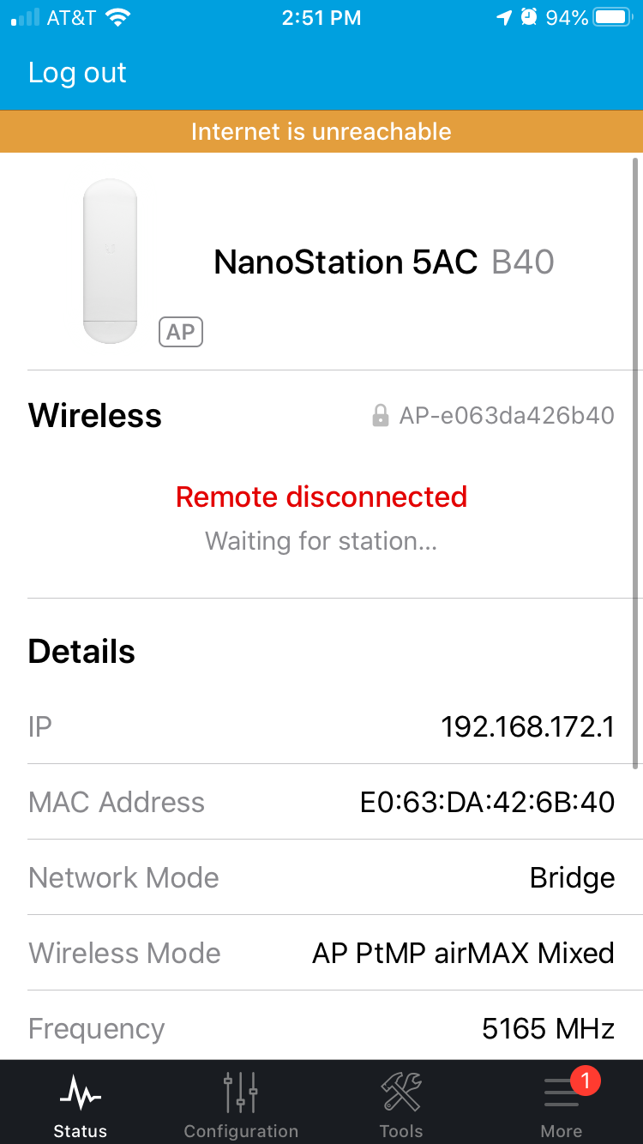Tap the Remote disconnected status text
Viewport: 643px width, 1144px height.
click(321, 497)
